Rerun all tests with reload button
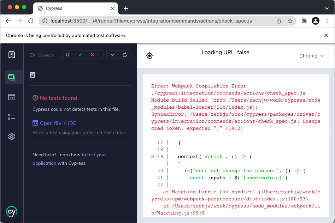 coord(125,55)
